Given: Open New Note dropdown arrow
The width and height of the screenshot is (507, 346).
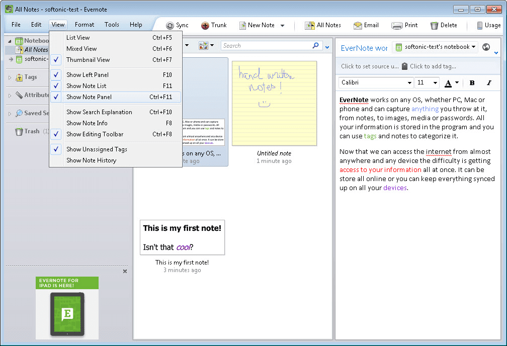Looking at the screenshot, I should point(282,26).
